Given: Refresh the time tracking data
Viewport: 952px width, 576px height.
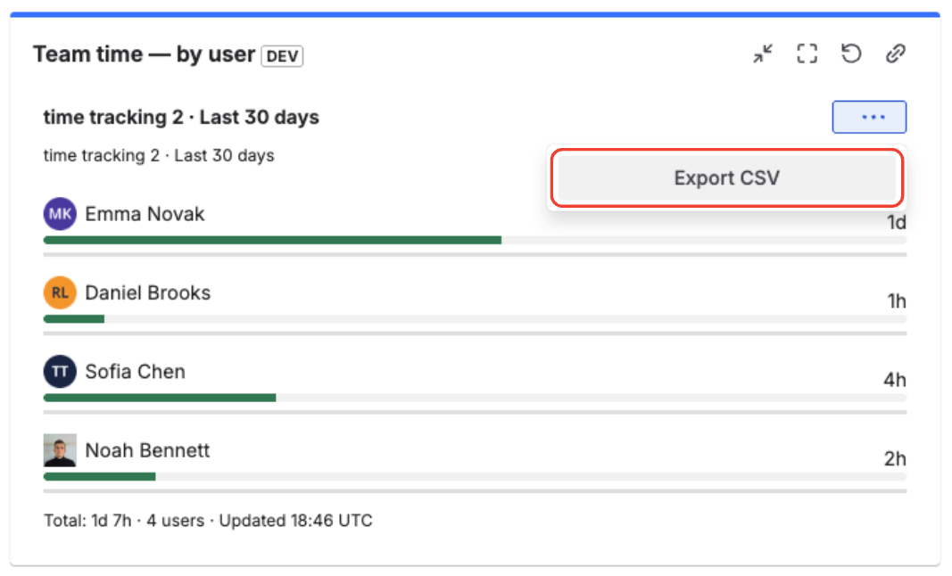Looking at the screenshot, I should click(851, 53).
